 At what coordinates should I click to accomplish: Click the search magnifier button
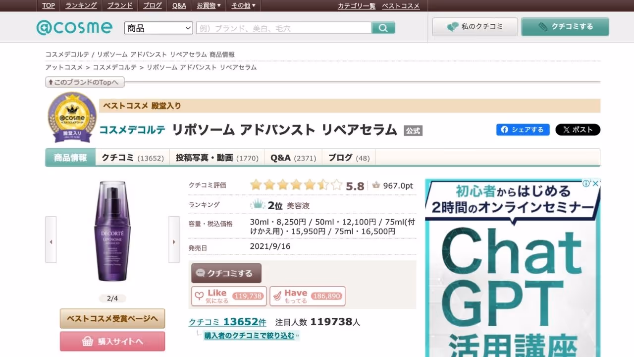[383, 28]
